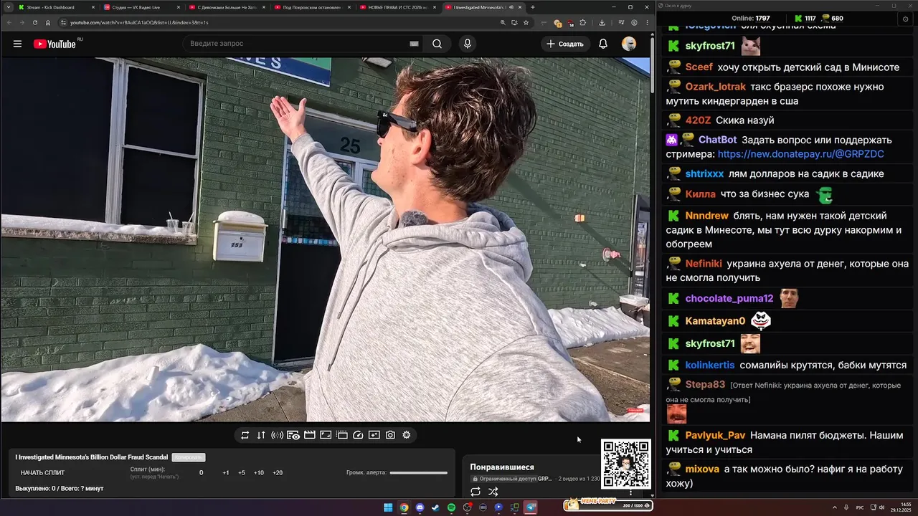Click the clapperboard icon in toolbar
Viewport: 918px width, 516px height.
pyautogui.click(x=310, y=435)
